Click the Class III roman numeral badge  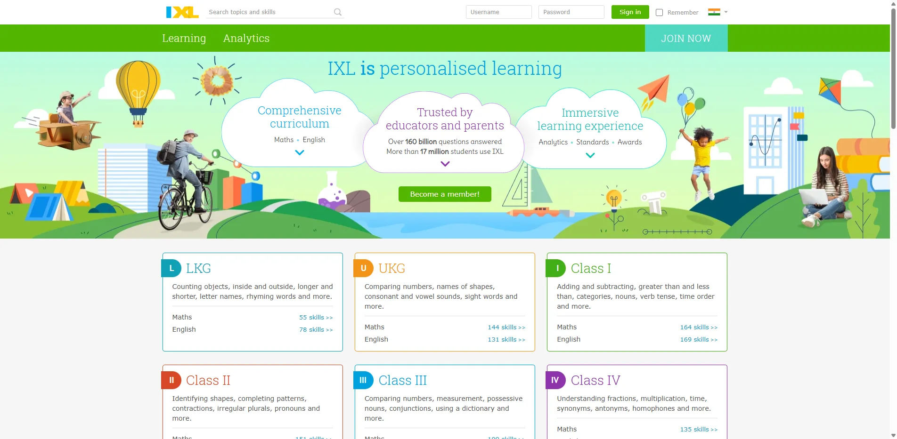[363, 380]
